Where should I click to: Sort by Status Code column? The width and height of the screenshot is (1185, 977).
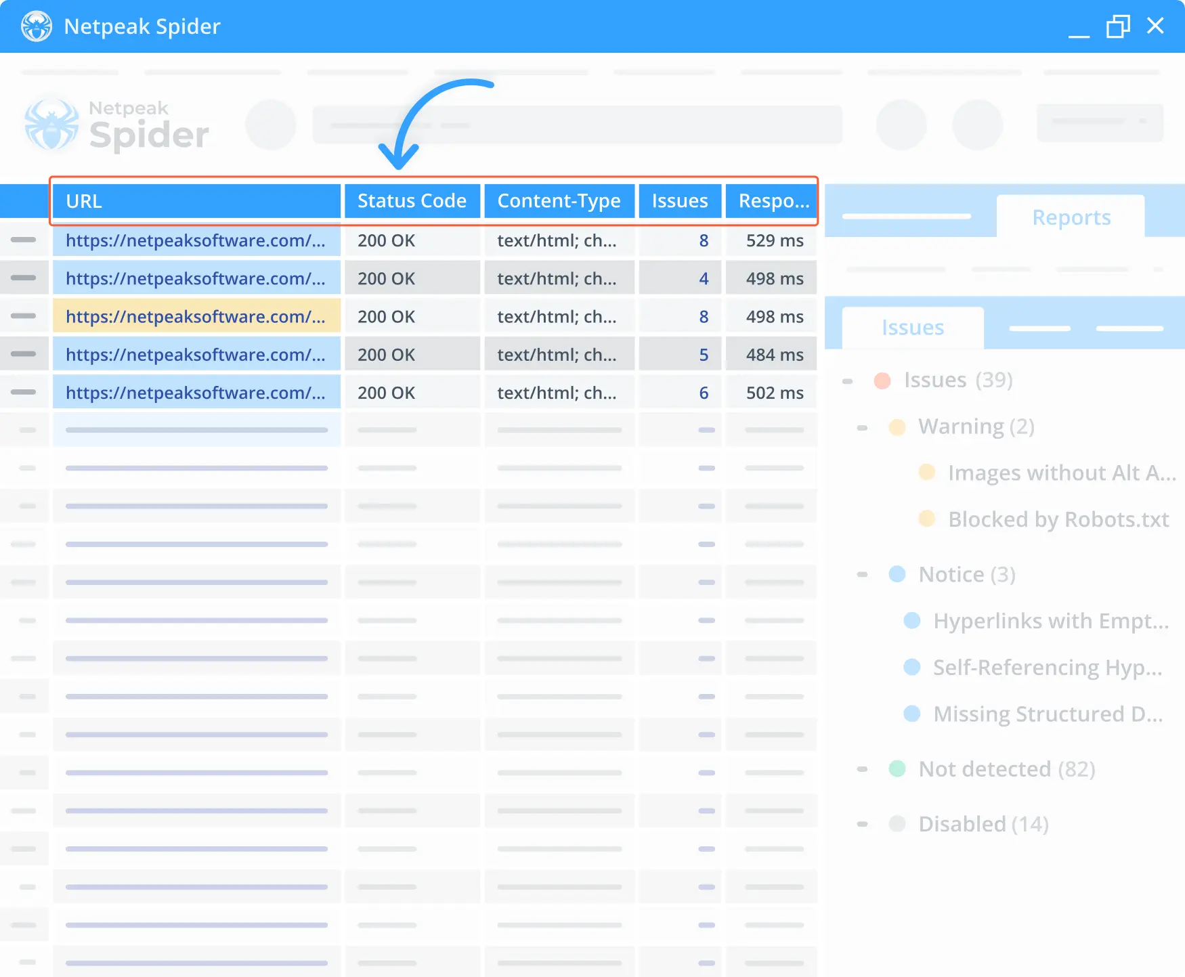(412, 201)
